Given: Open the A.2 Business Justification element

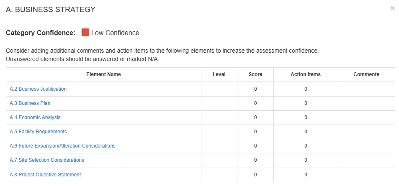Looking at the screenshot, I should tap(38, 89).
